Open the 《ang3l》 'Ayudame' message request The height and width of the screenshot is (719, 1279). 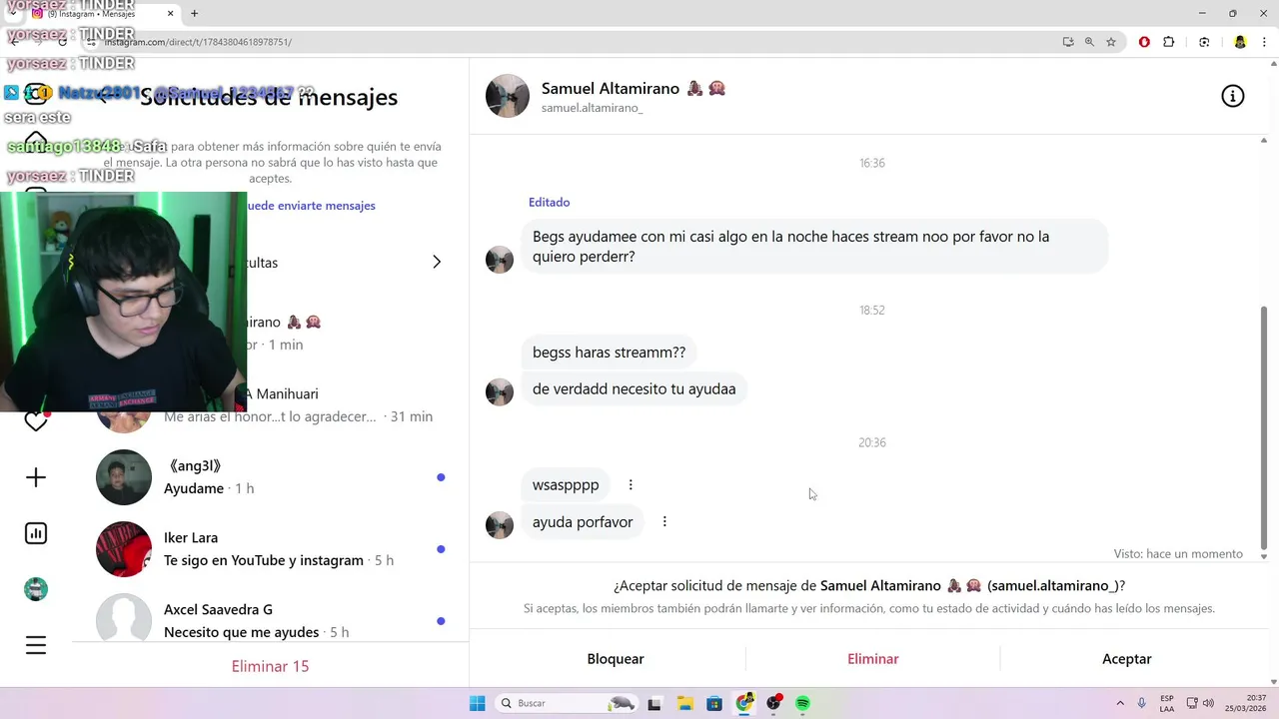click(270, 477)
